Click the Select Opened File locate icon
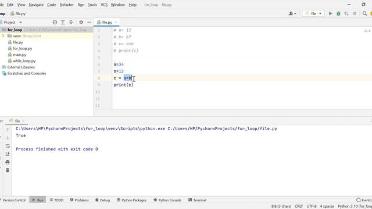 [55, 22]
